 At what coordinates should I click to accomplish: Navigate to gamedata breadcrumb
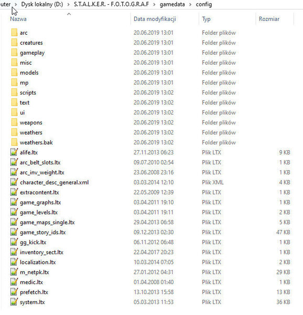(x=172, y=4)
